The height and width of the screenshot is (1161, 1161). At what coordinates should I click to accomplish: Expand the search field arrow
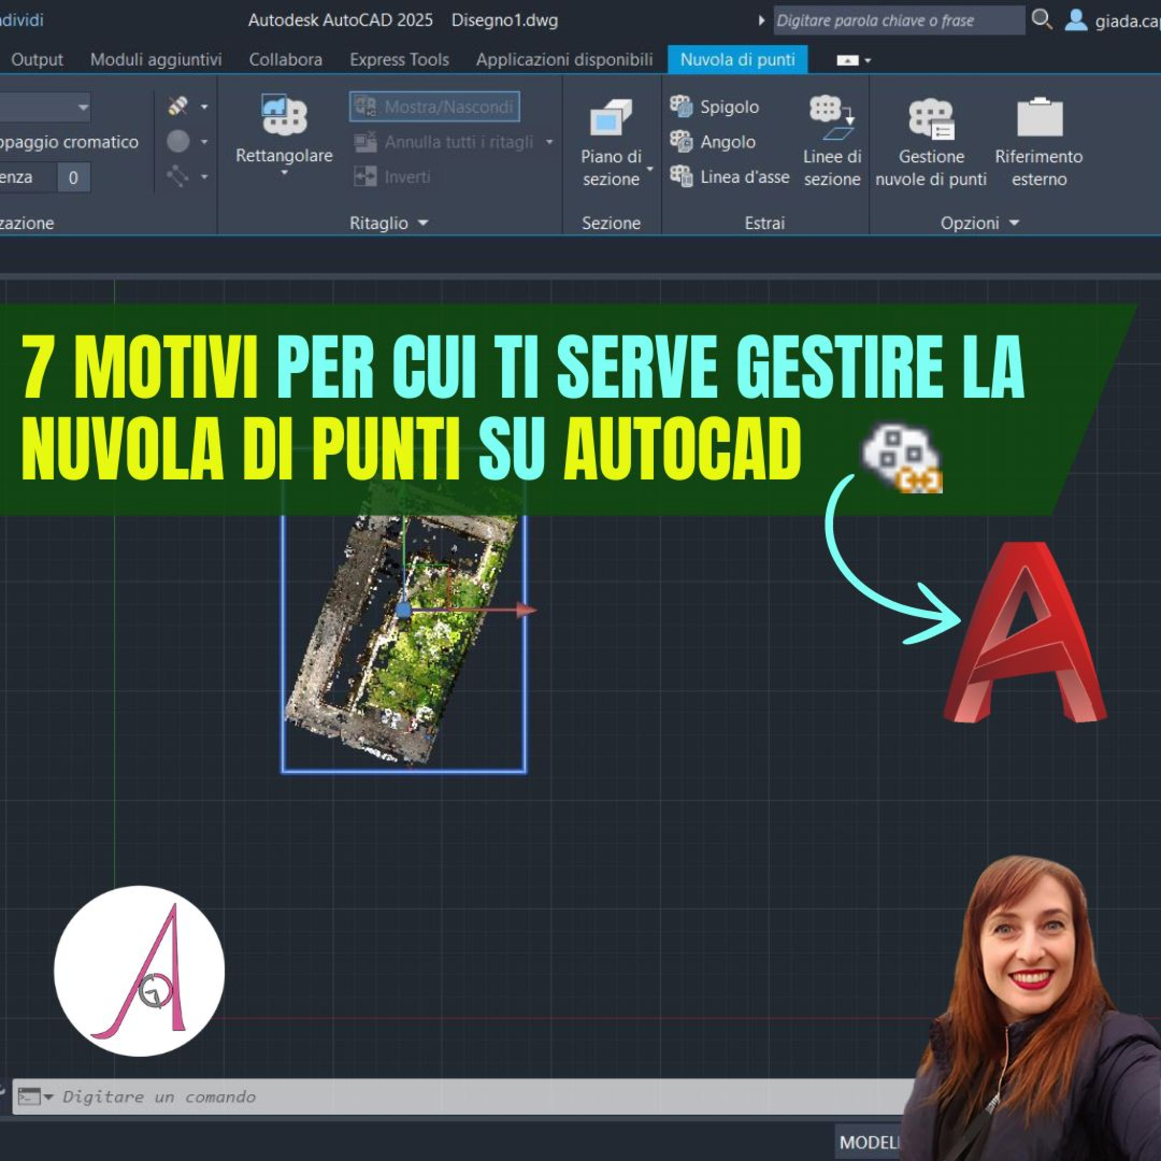point(761,21)
